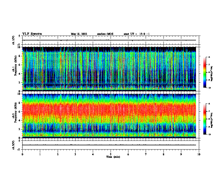This screenshot has width=224, height=173.
Task: Click the 'station=MOS' header label
Action: pos(105,34)
